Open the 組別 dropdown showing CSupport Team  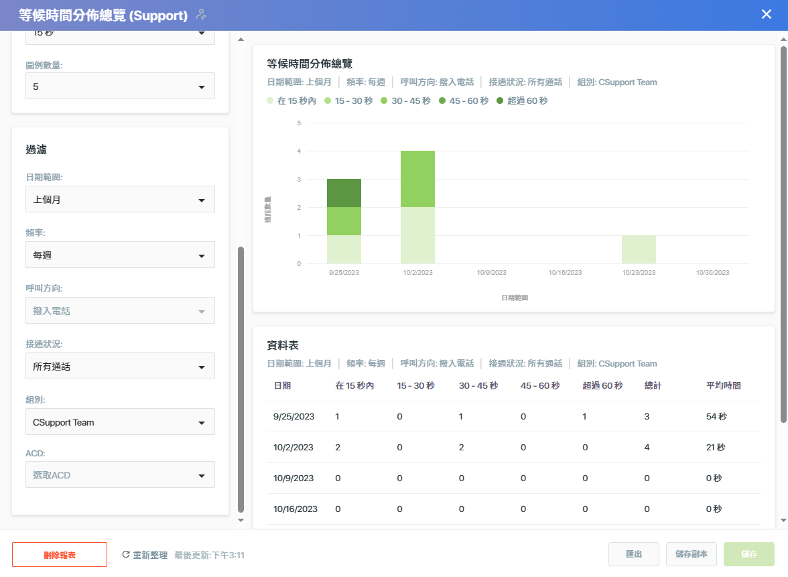[x=120, y=422]
